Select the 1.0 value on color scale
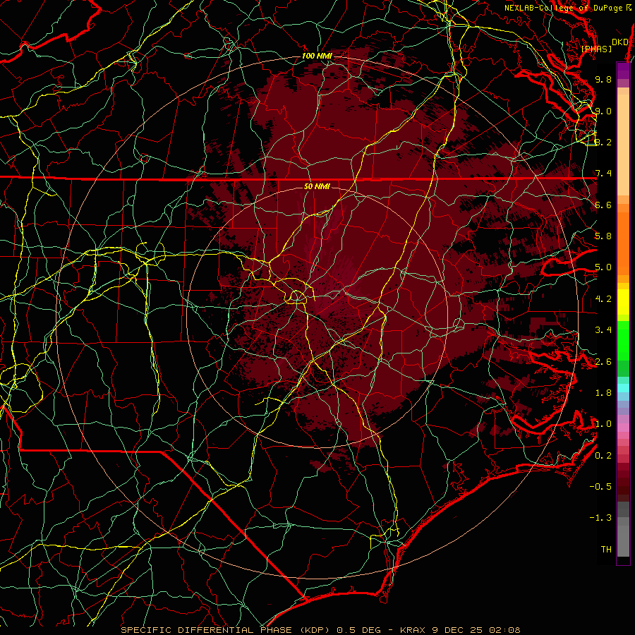 tap(603, 424)
